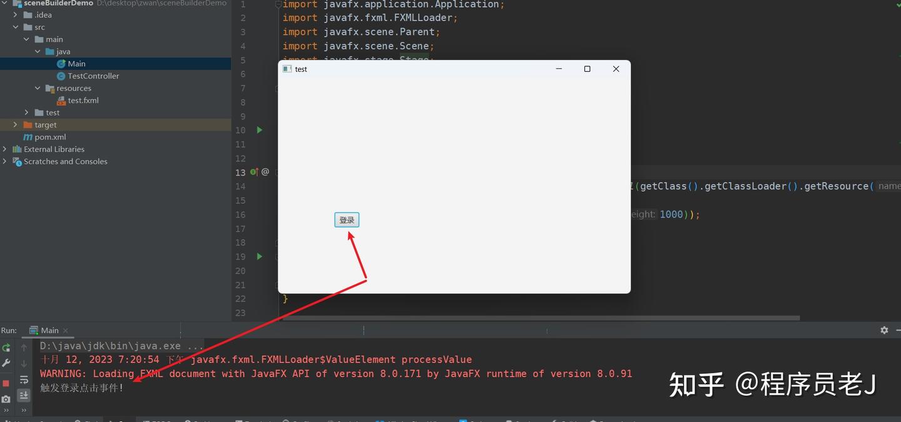Click the resources folder icon
Screen dimensions: 901x422
point(50,88)
